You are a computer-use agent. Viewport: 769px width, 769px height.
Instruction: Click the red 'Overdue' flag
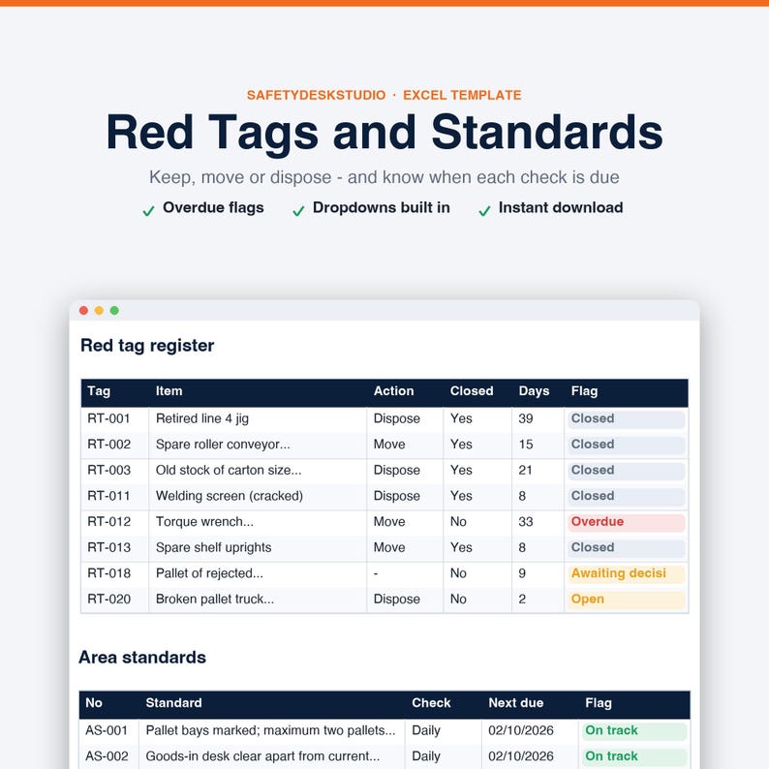(626, 522)
